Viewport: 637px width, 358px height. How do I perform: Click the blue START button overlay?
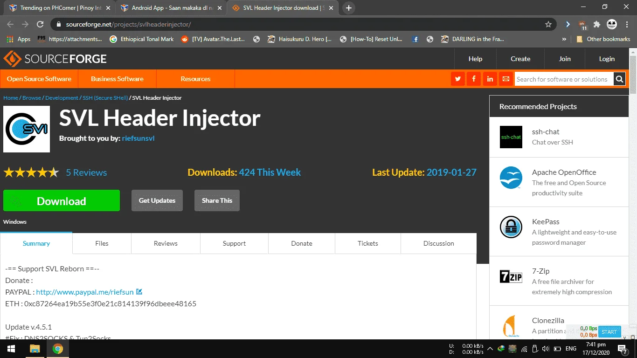click(609, 332)
